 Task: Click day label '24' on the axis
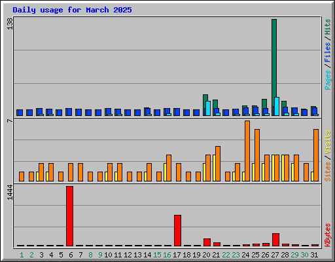(x=245, y=255)
